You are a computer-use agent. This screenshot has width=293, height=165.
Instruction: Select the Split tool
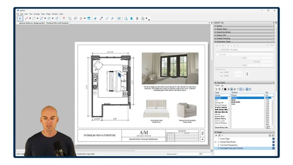pos(107,18)
